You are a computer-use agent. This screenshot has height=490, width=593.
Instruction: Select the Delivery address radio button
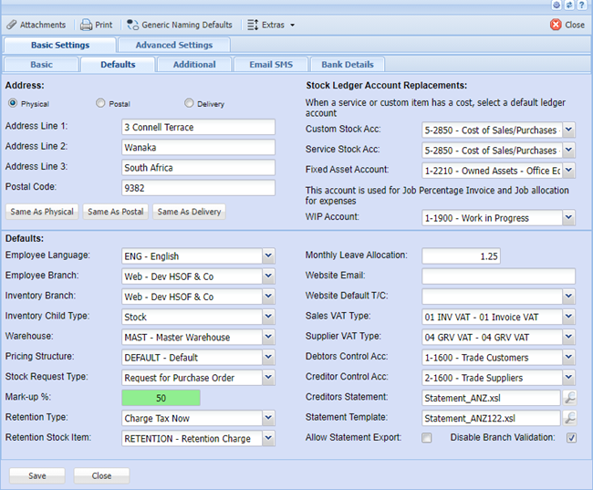click(189, 104)
